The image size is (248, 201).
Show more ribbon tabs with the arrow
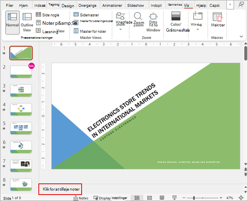[230, 5]
